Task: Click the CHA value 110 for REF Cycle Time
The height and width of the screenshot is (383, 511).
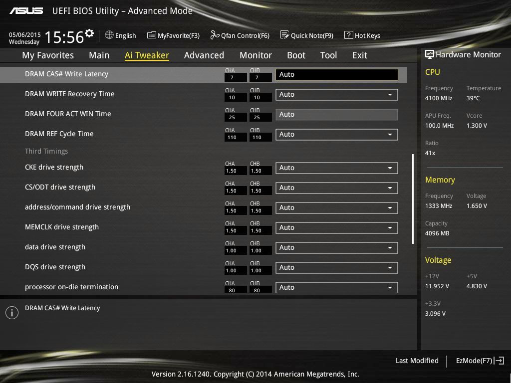Action: 236,138
